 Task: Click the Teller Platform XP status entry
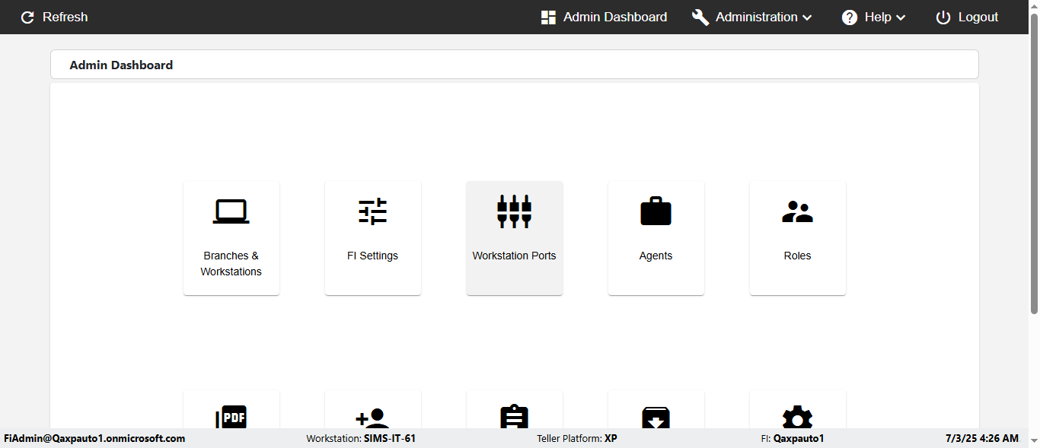[x=577, y=439]
